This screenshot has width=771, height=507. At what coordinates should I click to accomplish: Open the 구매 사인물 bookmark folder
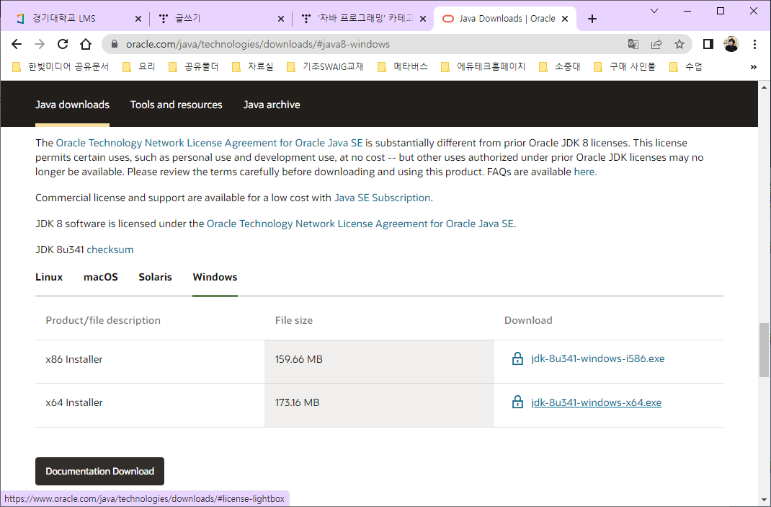pos(625,67)
